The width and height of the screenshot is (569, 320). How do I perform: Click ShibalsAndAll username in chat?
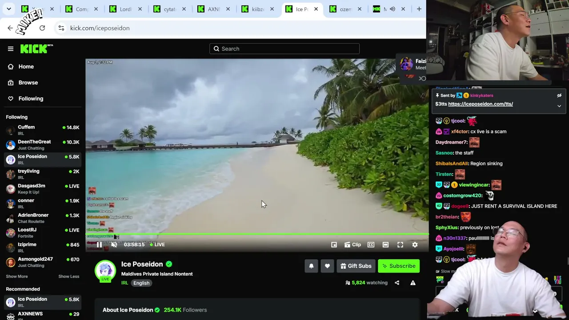point(452,164)
